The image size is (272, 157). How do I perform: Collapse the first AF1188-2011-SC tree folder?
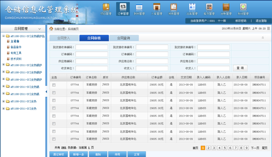4,36
